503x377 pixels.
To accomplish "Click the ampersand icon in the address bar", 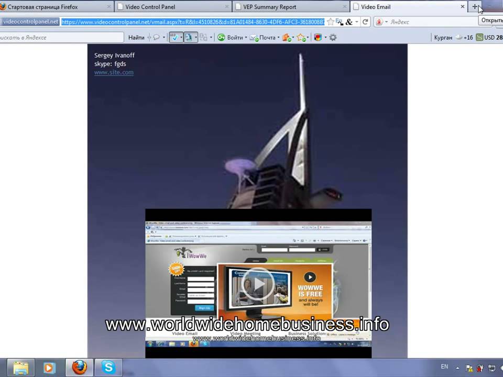I will click(x=349, y=22).
